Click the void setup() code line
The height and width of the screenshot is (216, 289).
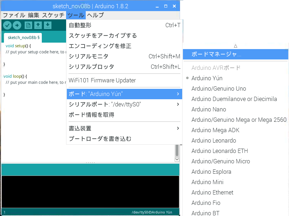click(x=18, y=46)
